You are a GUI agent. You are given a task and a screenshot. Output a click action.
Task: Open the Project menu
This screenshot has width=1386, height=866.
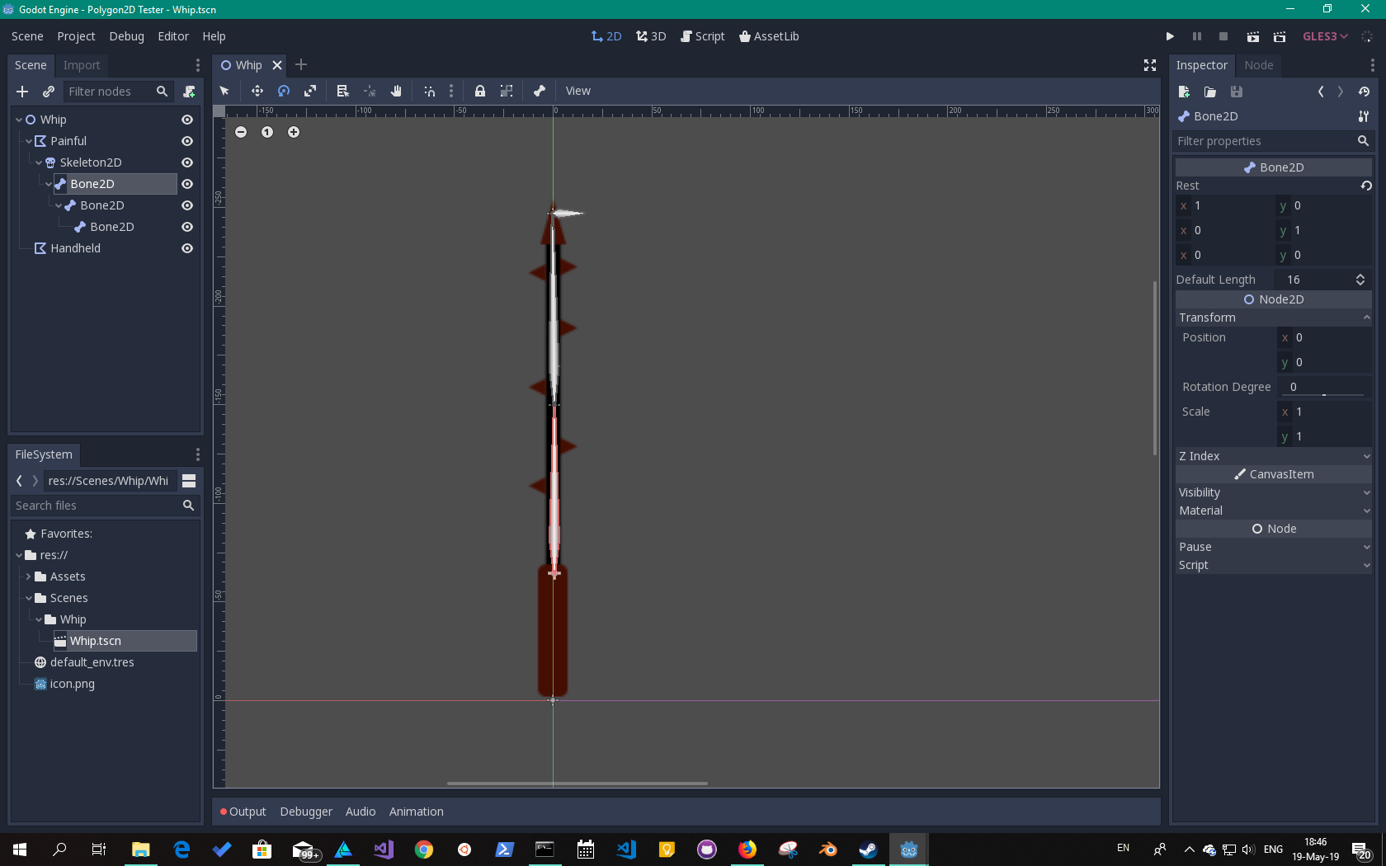[76, 35]
